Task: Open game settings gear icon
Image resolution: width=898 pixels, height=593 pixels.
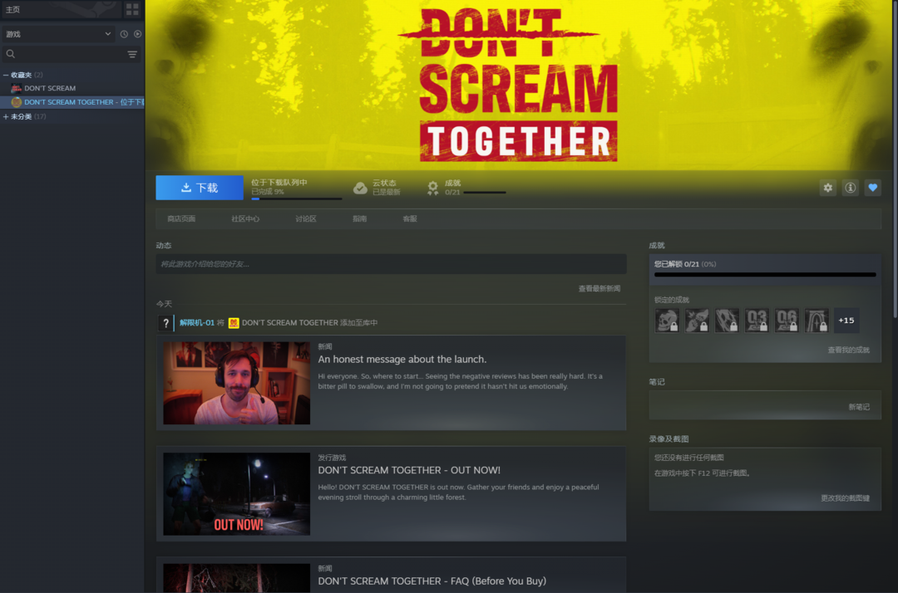Action: coord(827,188)
